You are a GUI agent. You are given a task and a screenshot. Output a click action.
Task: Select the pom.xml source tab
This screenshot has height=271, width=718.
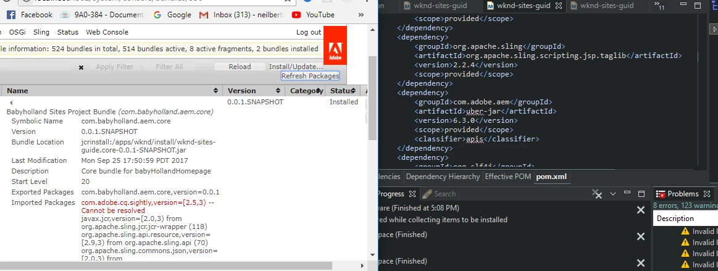tap(551, 177)
